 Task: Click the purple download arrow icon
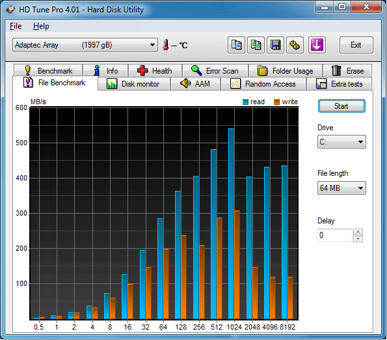pos(317,45)
